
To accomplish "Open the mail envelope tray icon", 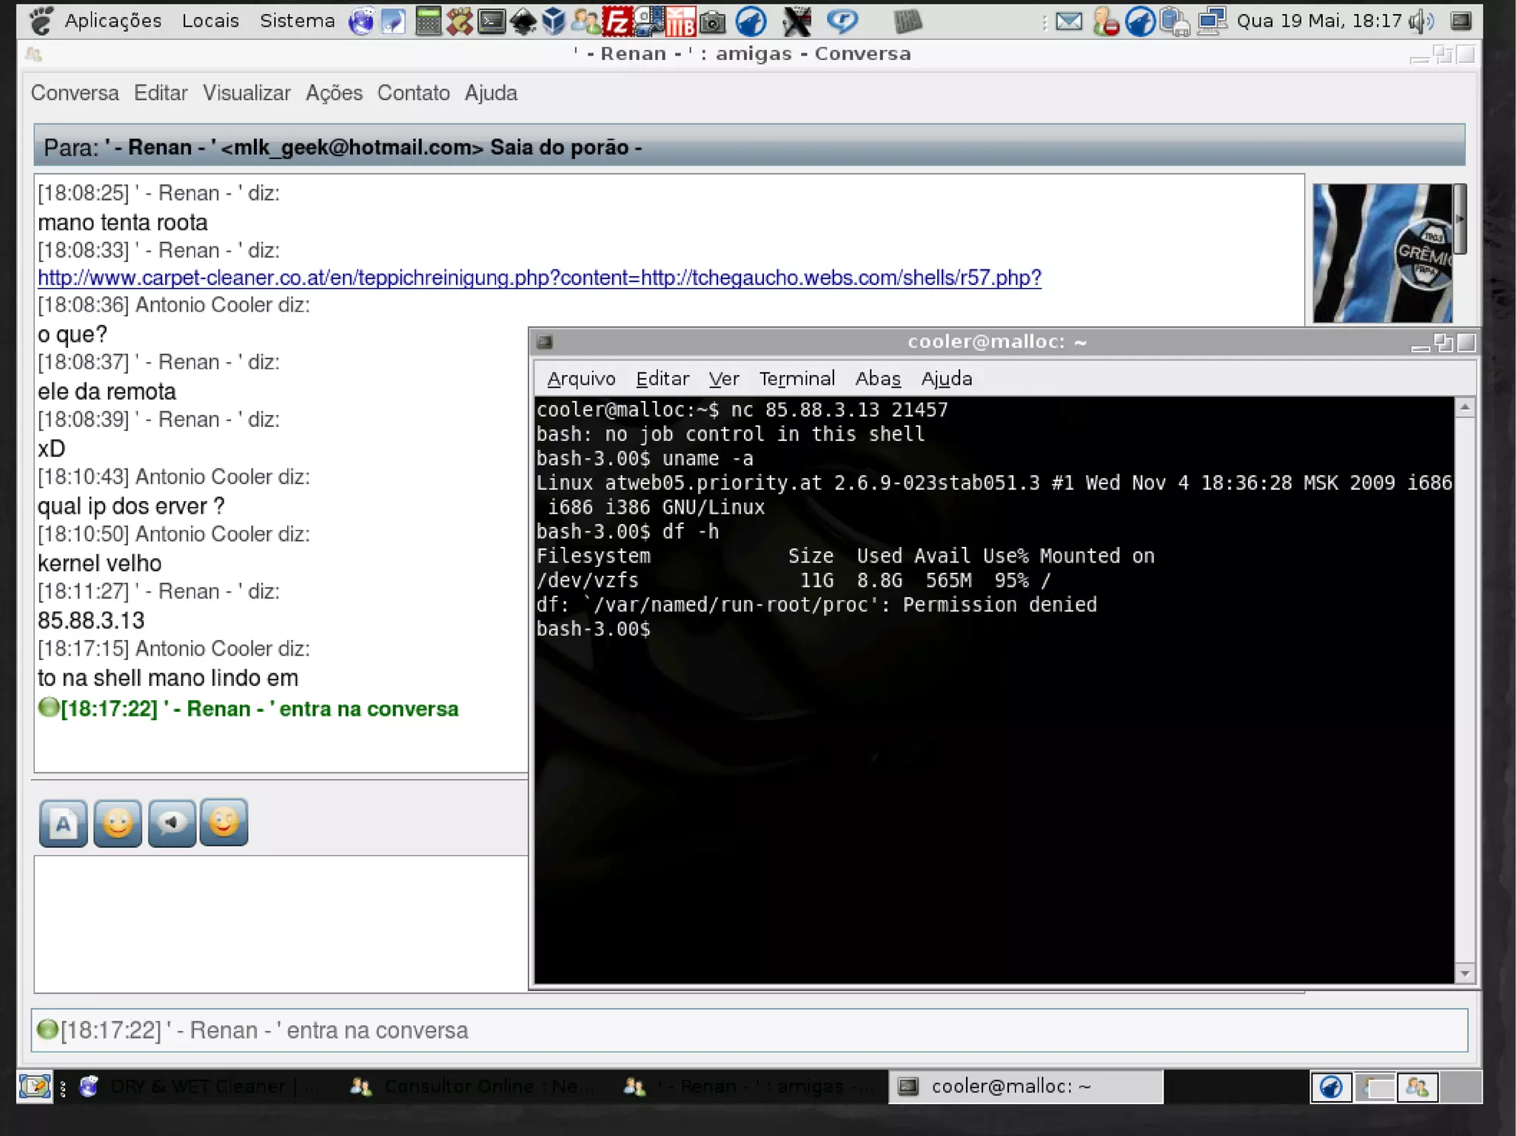I will [x=1068, y=21].
